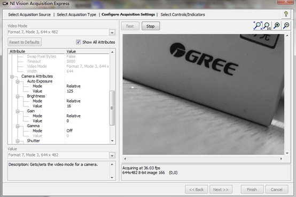
Task: Click the << Back button
Action: 196,190
